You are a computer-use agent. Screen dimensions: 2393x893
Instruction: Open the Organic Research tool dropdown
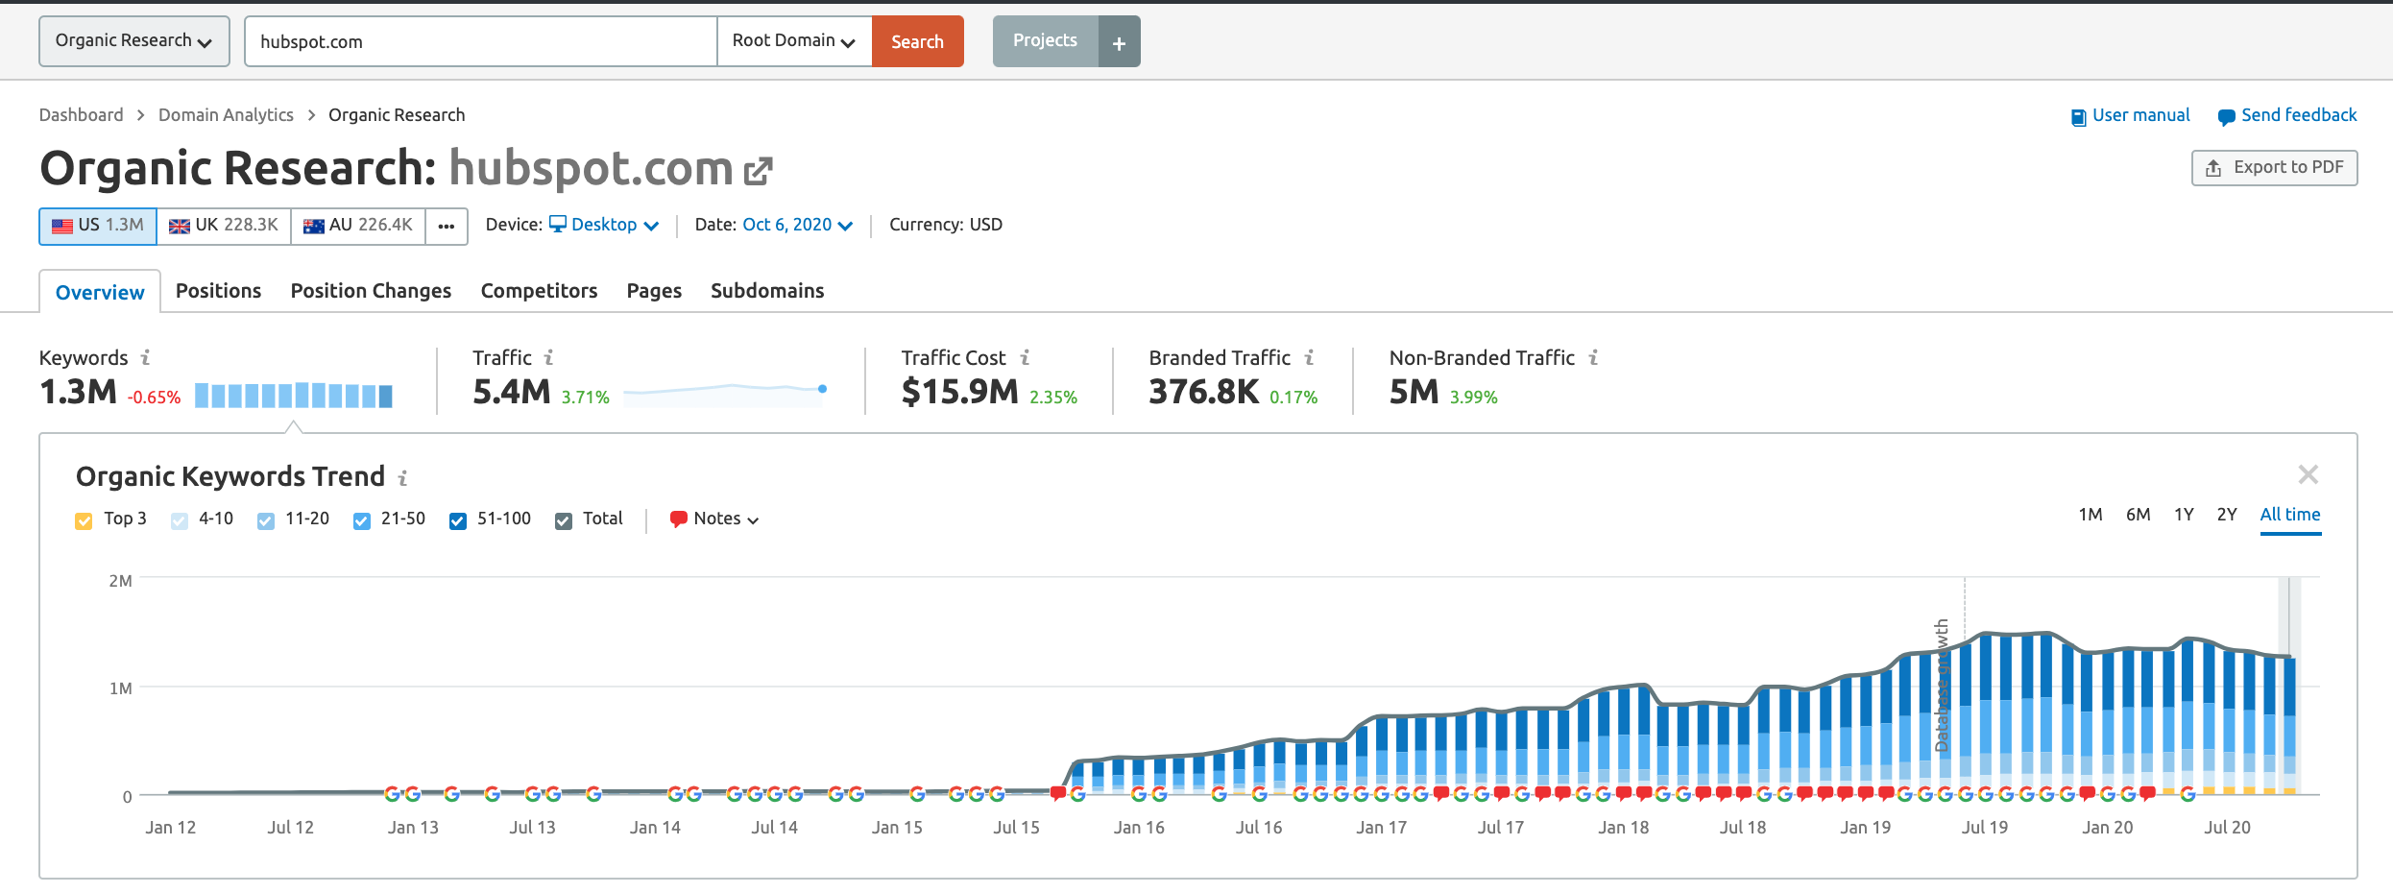(x=134, y=41)
